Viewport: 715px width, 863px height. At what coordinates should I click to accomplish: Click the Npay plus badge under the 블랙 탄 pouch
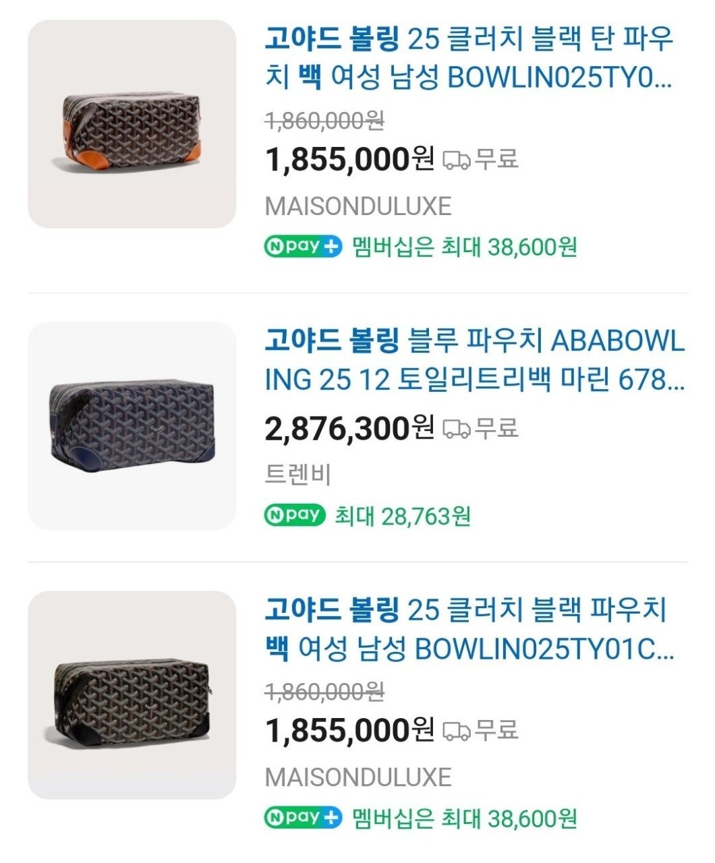click(x=303, y=247)
